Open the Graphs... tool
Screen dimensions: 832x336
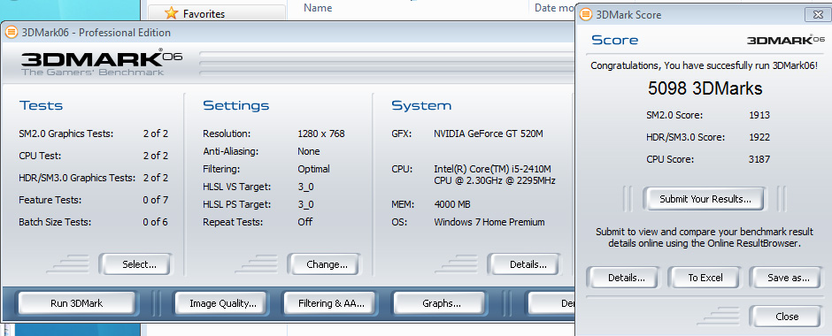[x=439, y=303]
